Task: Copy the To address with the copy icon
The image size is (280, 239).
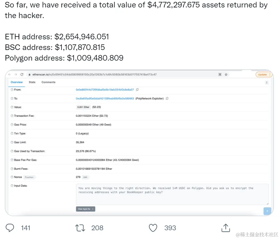Action: coord(167,99)
